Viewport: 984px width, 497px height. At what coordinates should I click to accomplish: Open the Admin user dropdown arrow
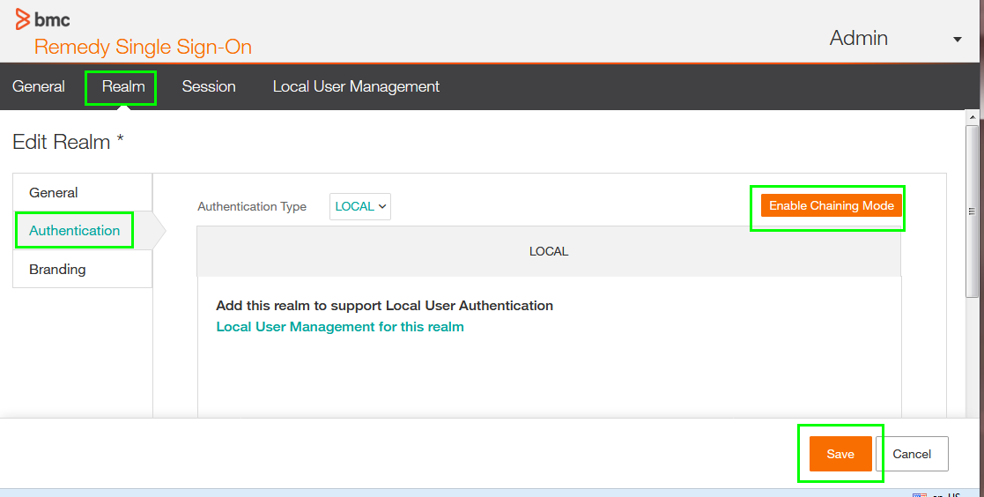click(x=957, y=40)
